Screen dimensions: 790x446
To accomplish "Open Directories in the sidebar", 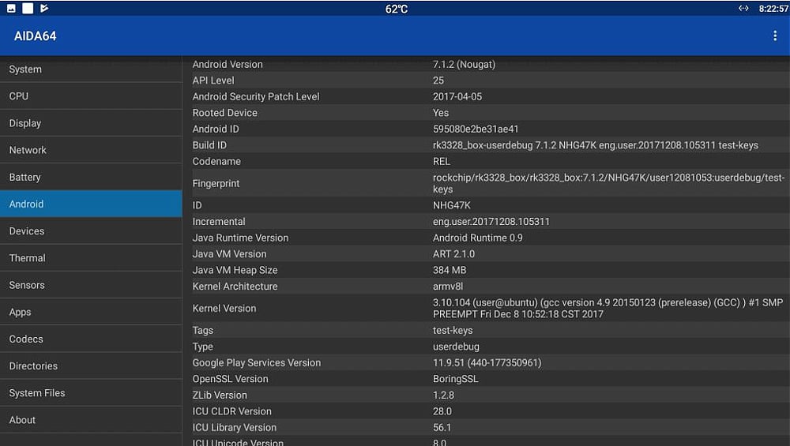I will (x=91, y=366).
